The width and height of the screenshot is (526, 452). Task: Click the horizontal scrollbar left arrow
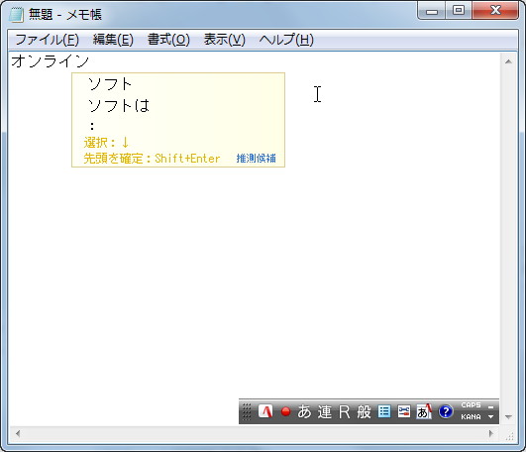tap(18, 433)
